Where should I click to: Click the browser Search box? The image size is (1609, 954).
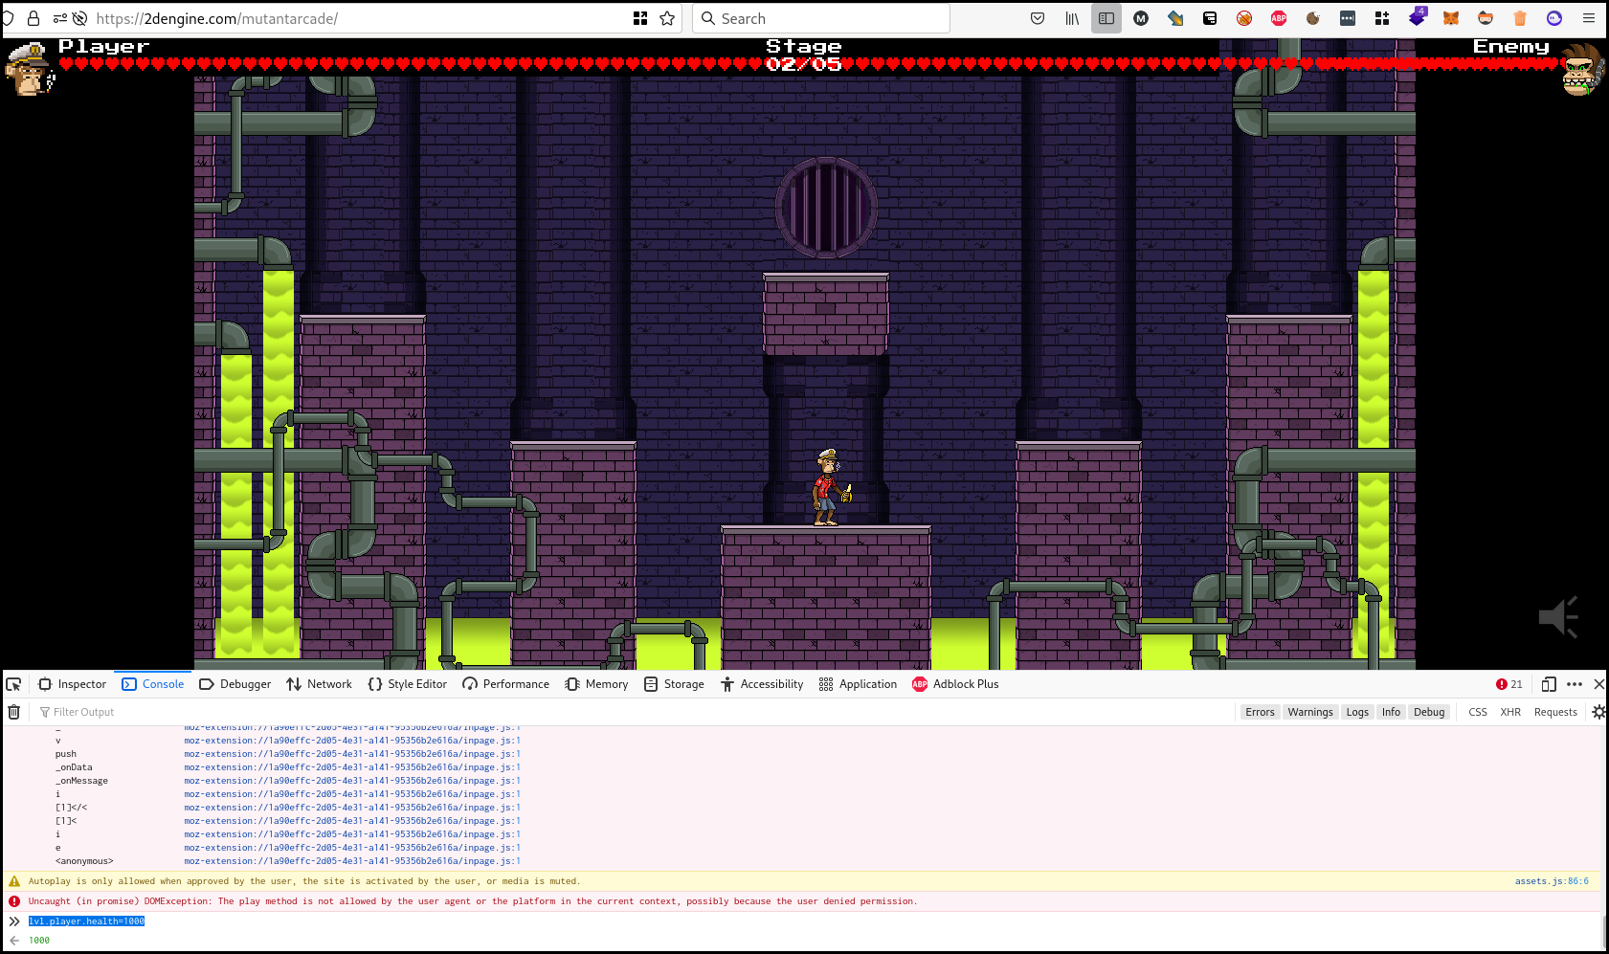tap(821, 18)
